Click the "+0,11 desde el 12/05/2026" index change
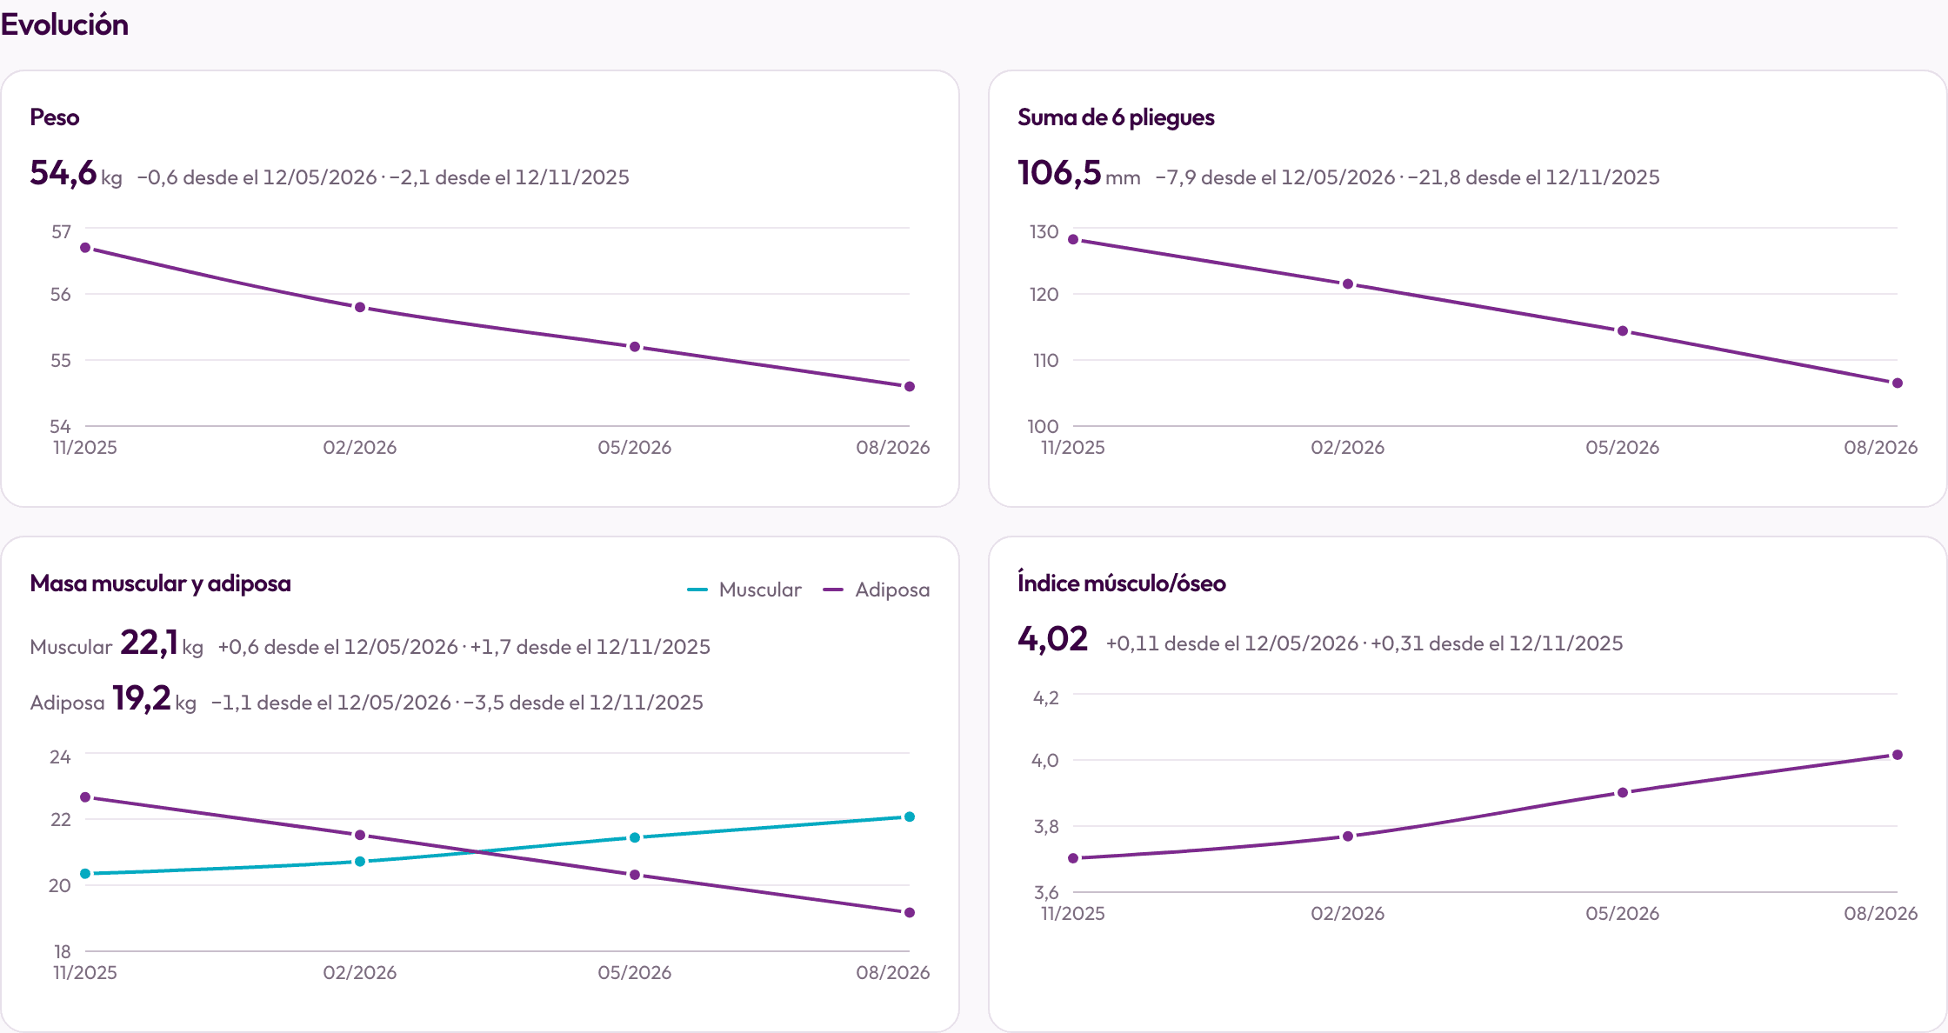 [1232, 643]
